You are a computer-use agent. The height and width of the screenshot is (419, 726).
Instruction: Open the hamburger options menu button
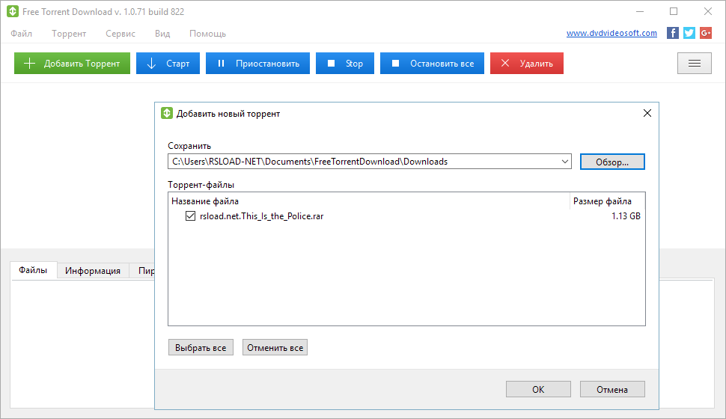[x=694, y=64]
